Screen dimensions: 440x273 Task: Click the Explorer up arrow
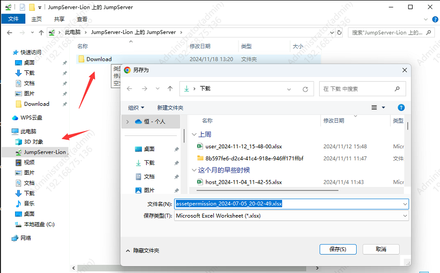pos(41,33)
